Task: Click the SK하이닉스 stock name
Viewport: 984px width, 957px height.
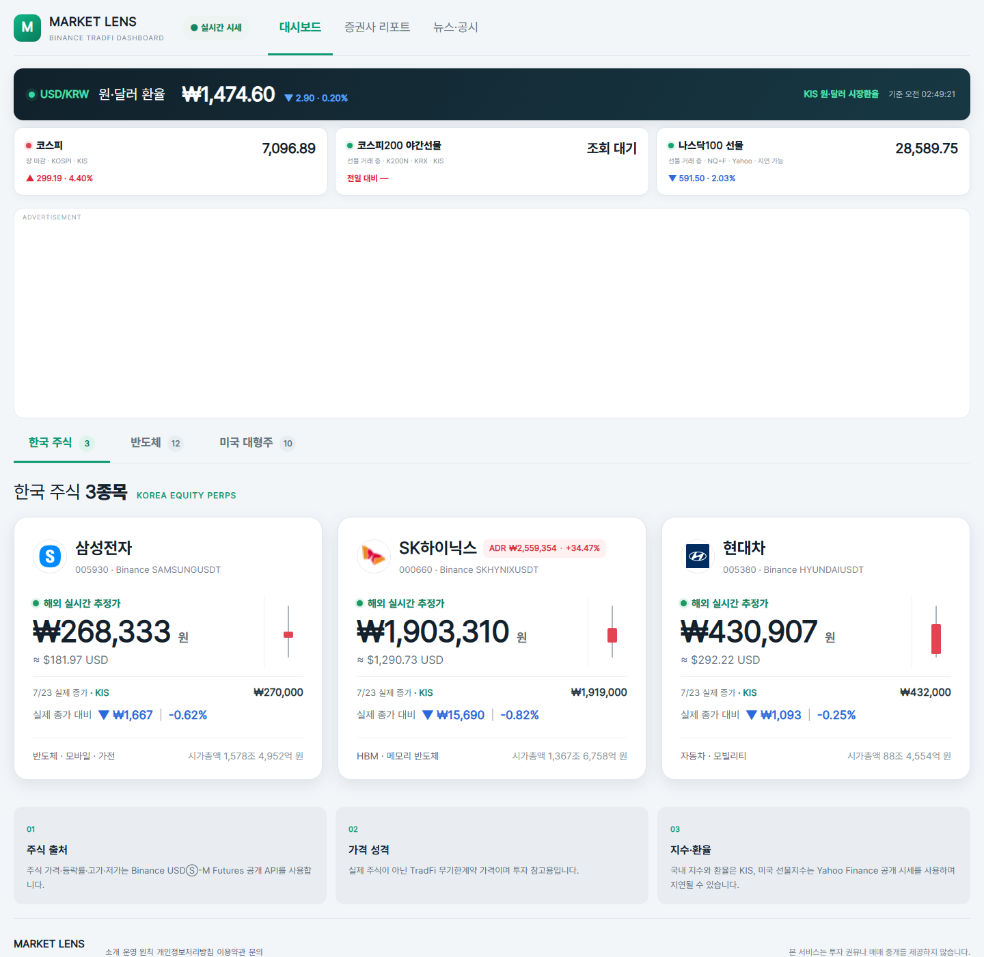Action: point(438,548)
